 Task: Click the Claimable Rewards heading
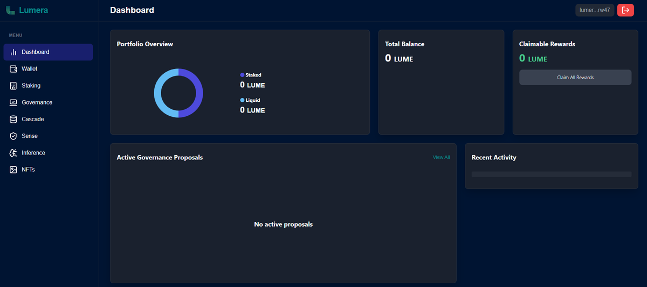point(547,44)
